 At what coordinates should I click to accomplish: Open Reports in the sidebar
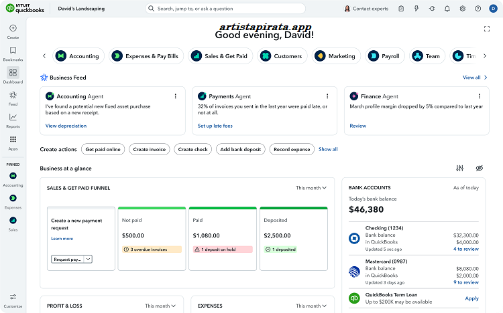13,120
